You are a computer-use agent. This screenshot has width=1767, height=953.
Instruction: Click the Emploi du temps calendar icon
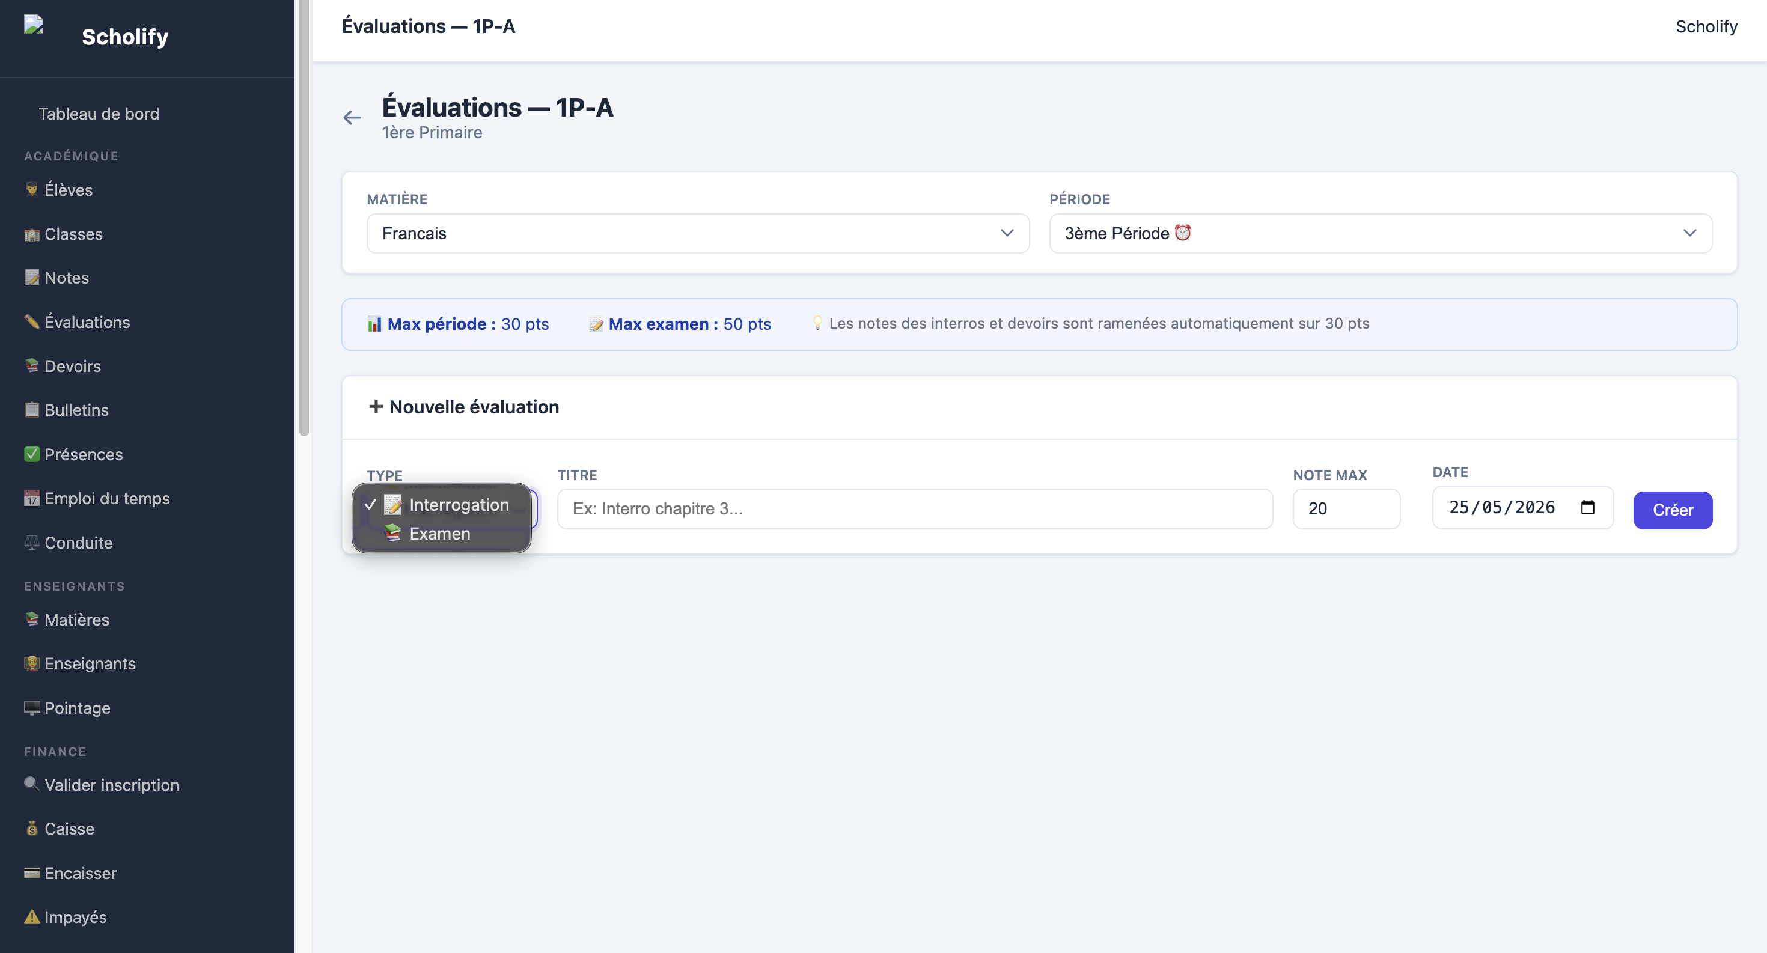[31, 499]
